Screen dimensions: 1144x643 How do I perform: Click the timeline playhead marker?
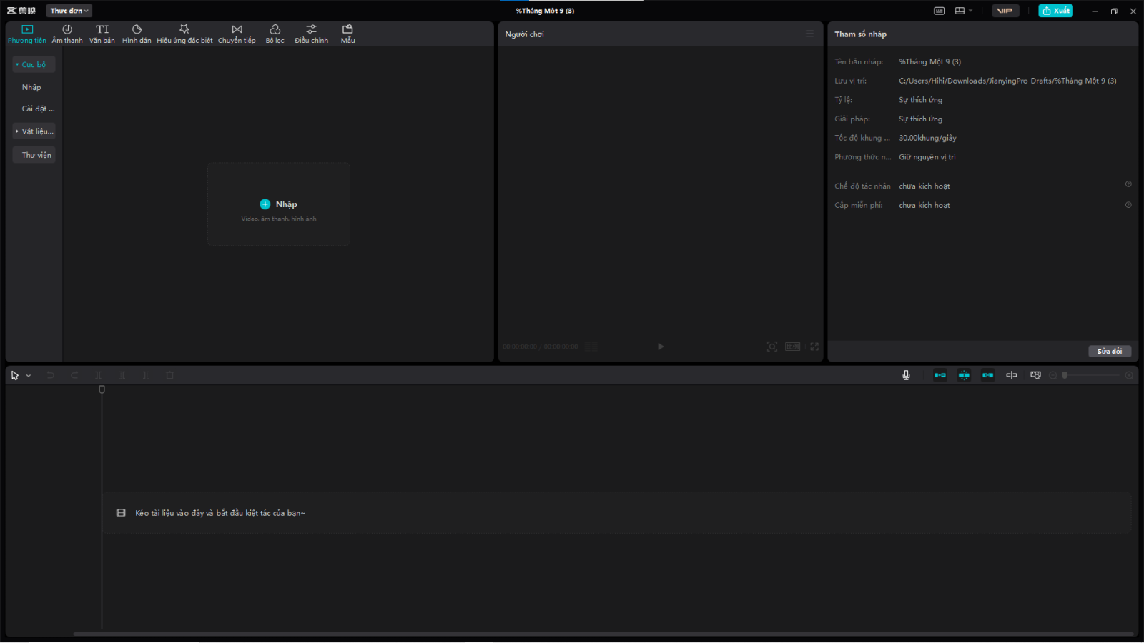(x=102, y=389)
